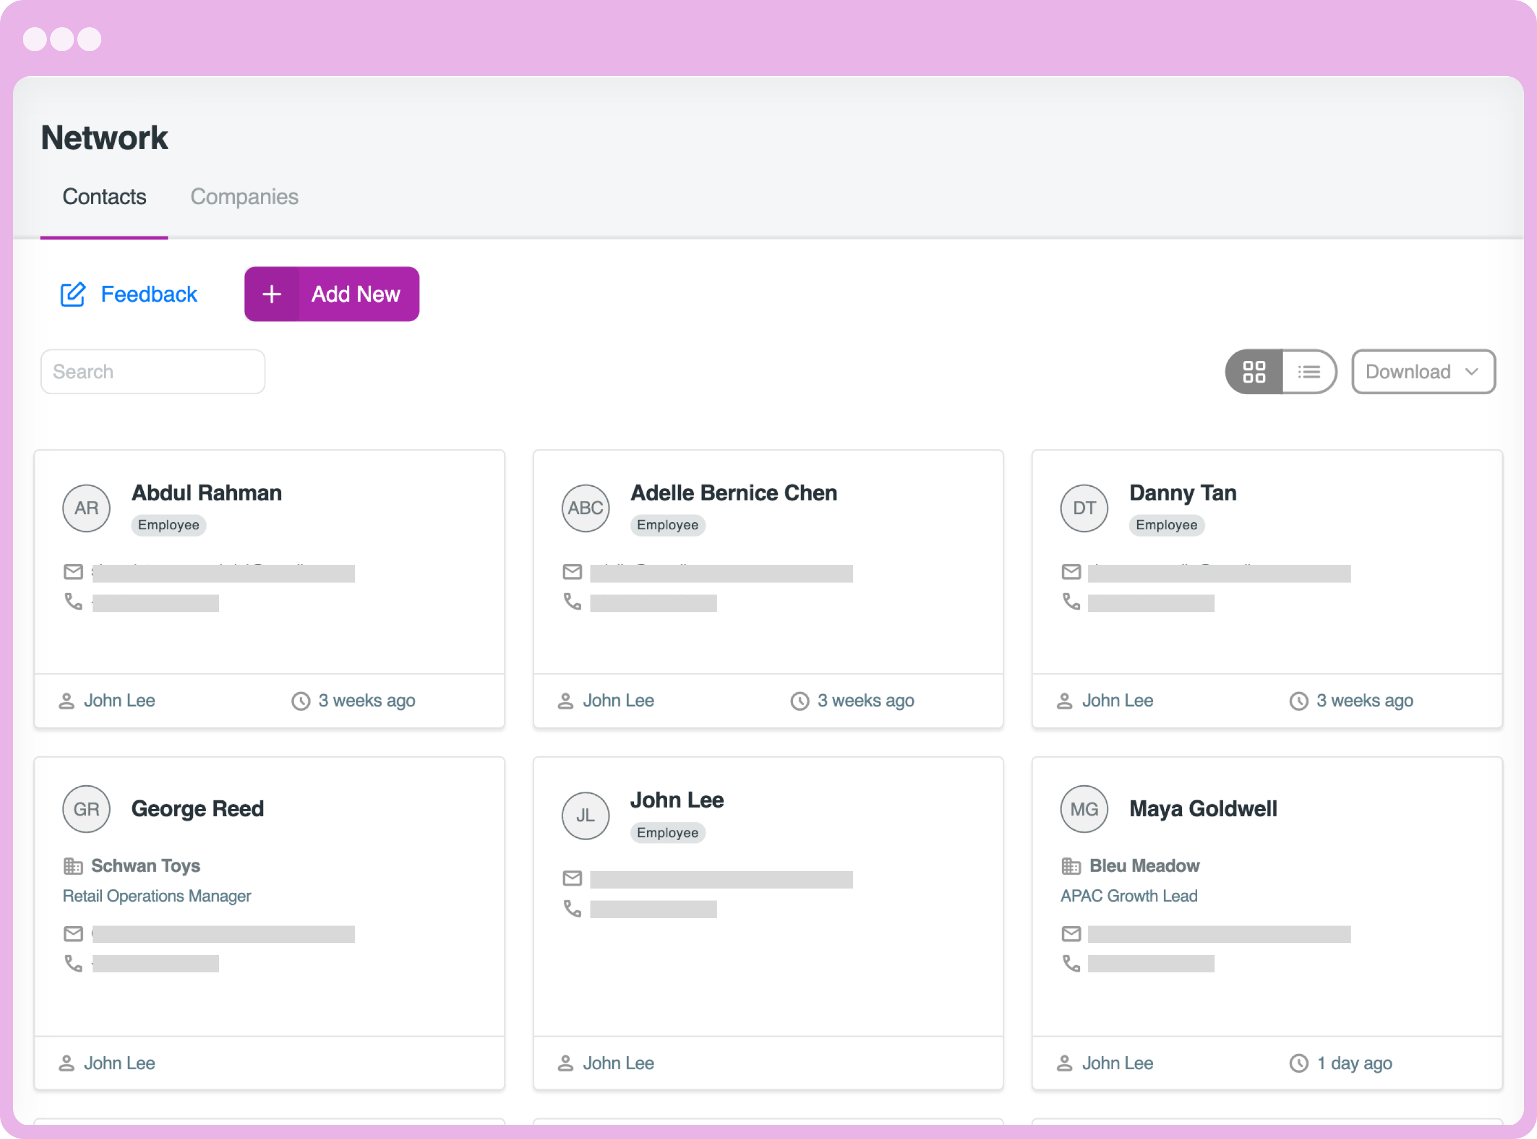The image size is (1537, 1139).
Task: Switch to the Companies tab
Action: coord(244,197)
